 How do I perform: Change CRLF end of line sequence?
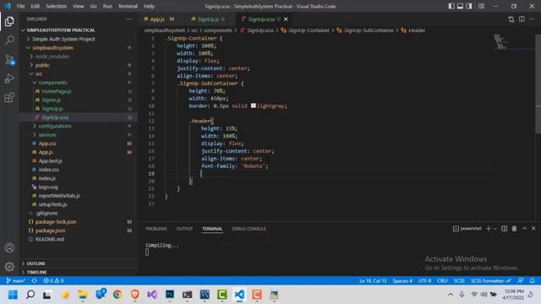(442, 280)
